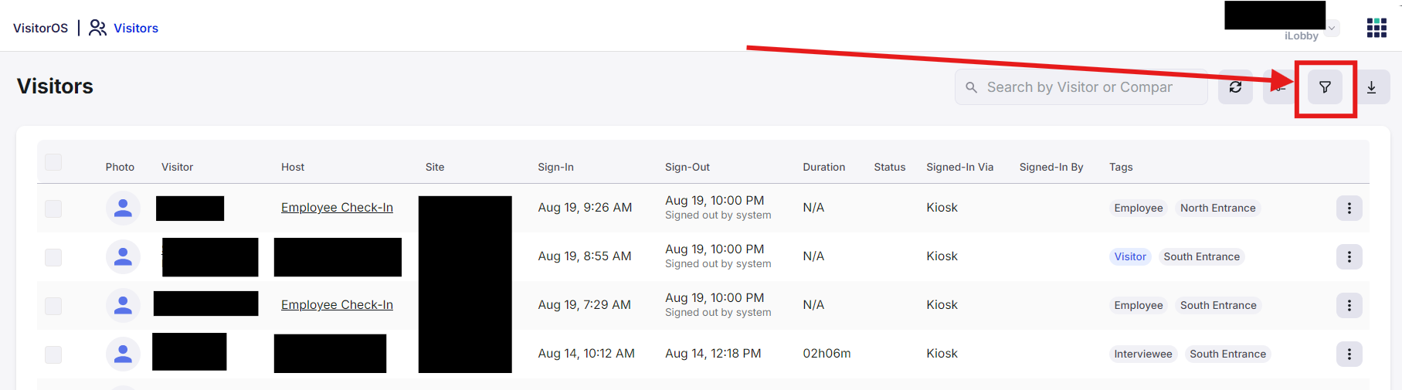Viewport: 1402px width, 390px height.
Task: Open Employee Check-In host for 7:29 AM
Action: [x=337, y=305]
